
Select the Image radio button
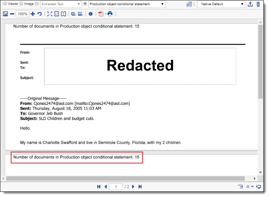[x=21, y=3]
